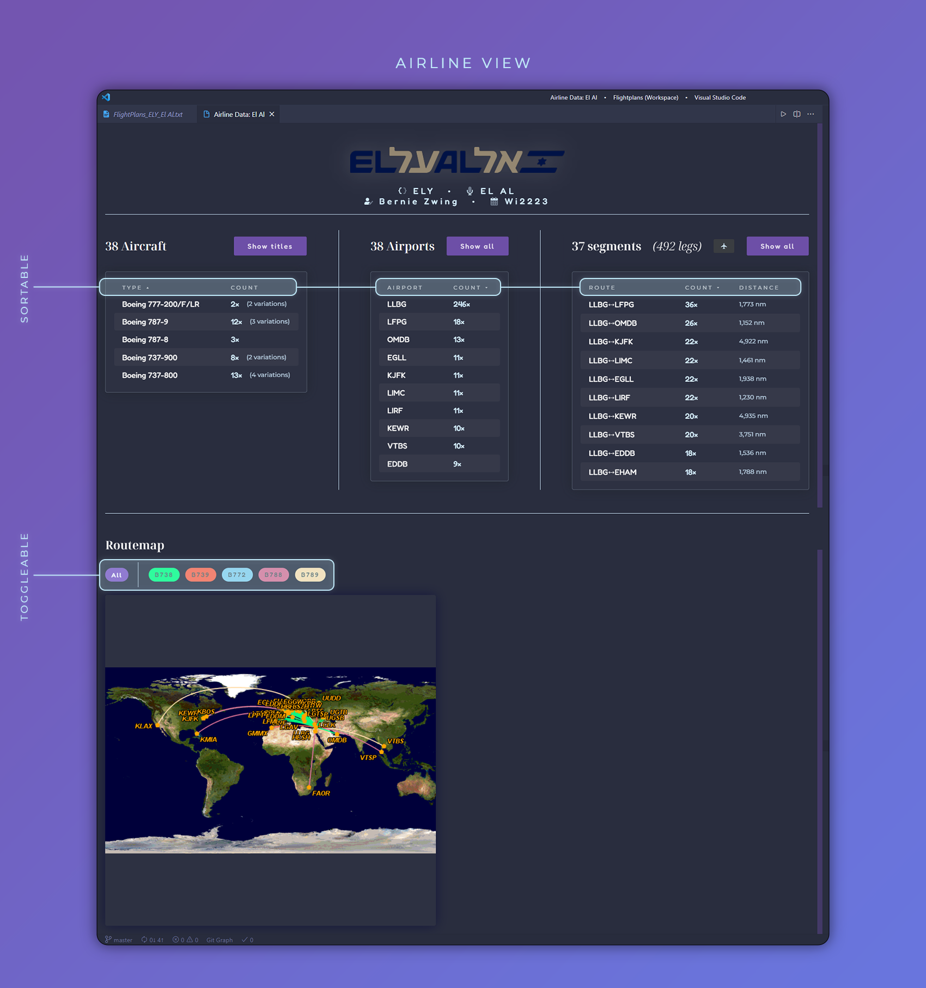Click the EDDB airport row
Viewport: 926px width, 988px height.
[439, 464]
